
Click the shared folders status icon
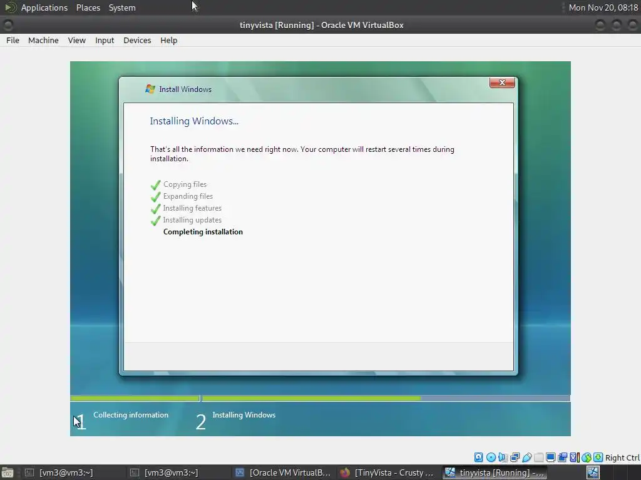(x=539, y=457)
